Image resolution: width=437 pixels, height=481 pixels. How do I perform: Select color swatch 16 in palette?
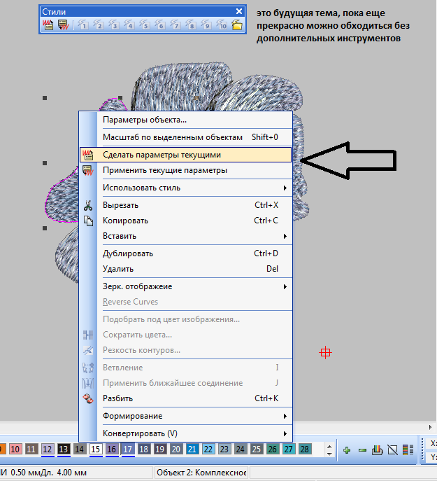[112, 449]
